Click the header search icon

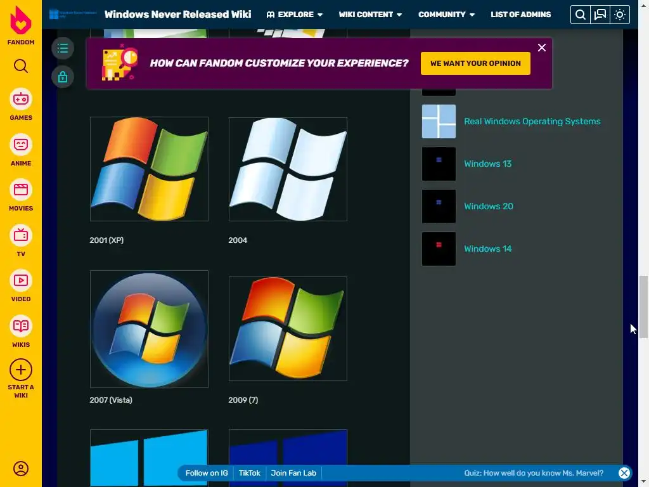click(x=581, y=15)
